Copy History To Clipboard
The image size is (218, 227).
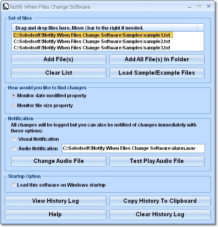[x=160, y=201]
